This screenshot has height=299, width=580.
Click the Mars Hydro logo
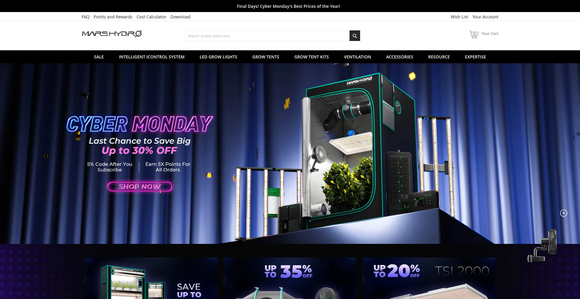click(x=112, y=33)
